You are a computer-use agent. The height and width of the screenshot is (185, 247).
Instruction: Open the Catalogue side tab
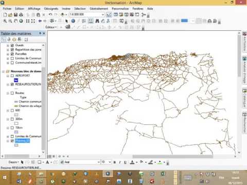tap(244, 98)
